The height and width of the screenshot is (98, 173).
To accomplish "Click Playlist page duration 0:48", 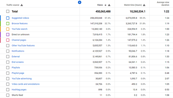I will click(167, 73).
